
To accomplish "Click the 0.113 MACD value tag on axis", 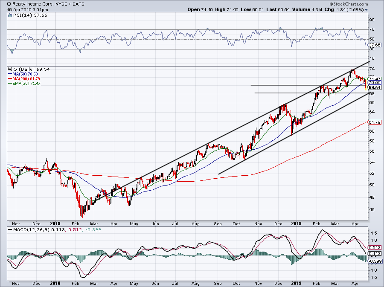I will point(375,253).
